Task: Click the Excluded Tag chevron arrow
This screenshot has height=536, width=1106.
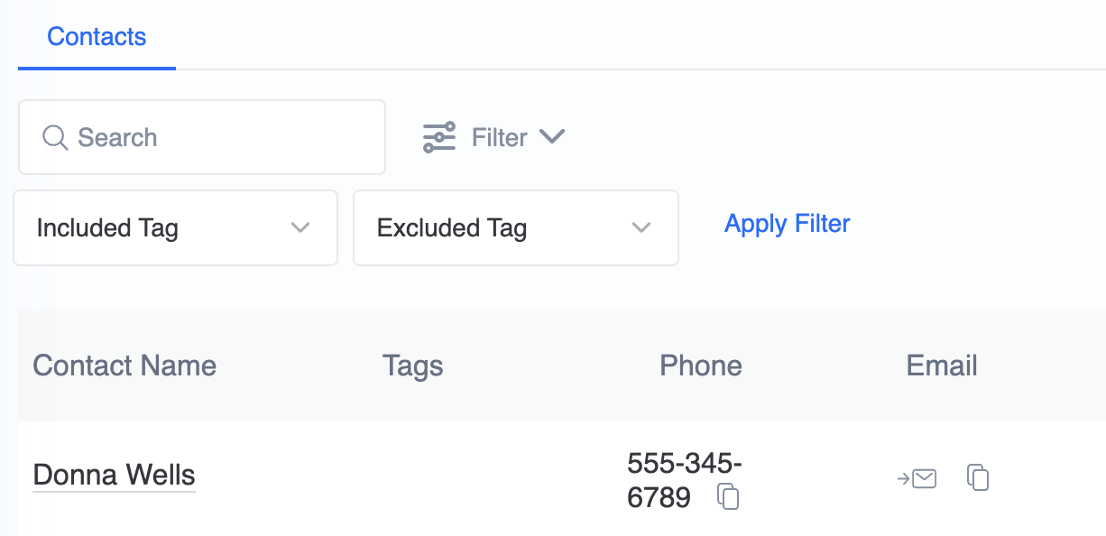Action: click(641, 227)
